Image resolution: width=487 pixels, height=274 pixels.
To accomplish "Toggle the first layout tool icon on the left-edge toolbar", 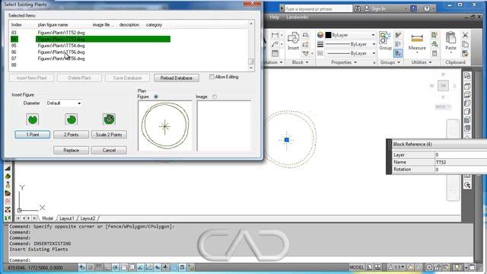I will (8, 168).
